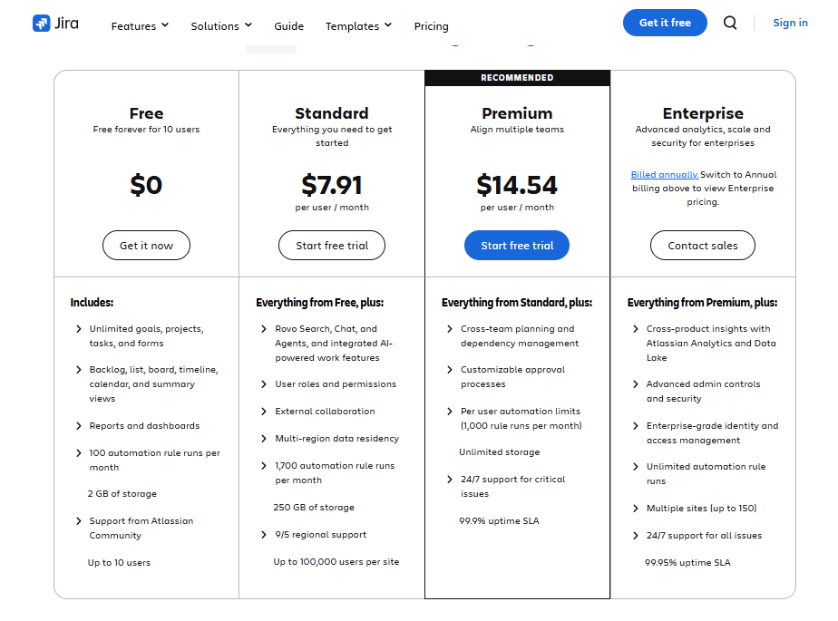
Task: Select the Guide menu item
Action: tap(288, 26)
